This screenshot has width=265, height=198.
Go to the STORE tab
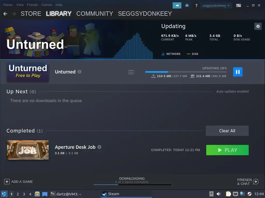pyautogui.click(x=31, y=14)
